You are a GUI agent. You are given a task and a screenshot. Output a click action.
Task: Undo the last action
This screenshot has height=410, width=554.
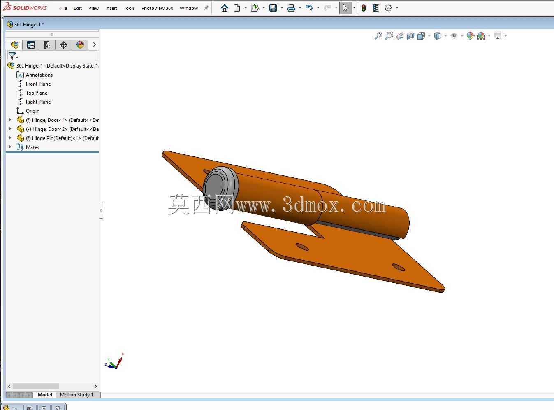tap(309, 8)
